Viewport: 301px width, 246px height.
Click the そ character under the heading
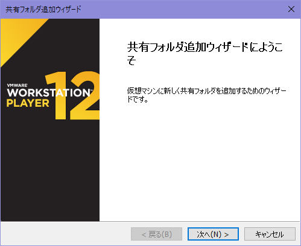[x=131, y=60]
